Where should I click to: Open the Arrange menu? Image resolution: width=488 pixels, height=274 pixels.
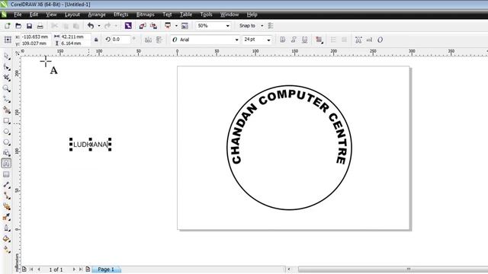[97, 14]
